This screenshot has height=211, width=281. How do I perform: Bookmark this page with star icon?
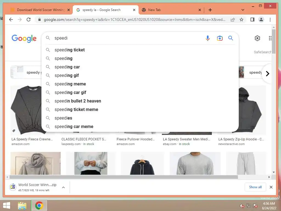(241, 20)
